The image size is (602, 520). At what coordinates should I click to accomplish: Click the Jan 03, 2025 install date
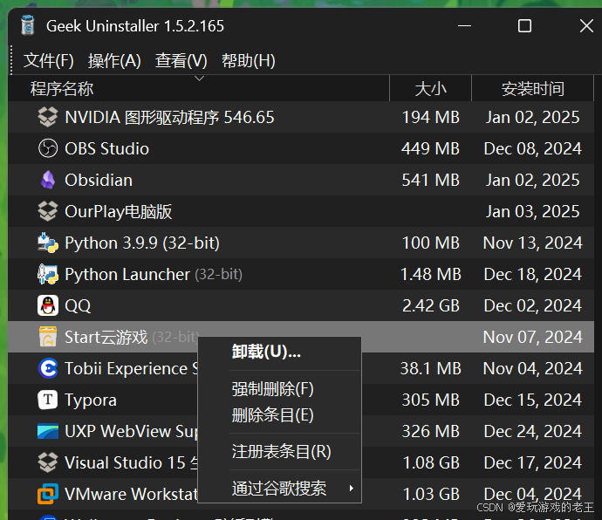[x=532, y=212]
